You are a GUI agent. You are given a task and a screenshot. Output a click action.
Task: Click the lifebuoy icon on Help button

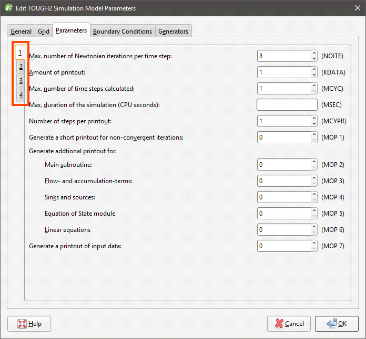pyautogui.click(x=22, y=324)
